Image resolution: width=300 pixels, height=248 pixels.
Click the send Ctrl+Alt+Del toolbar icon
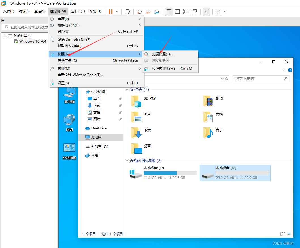[x=127, y=12]
